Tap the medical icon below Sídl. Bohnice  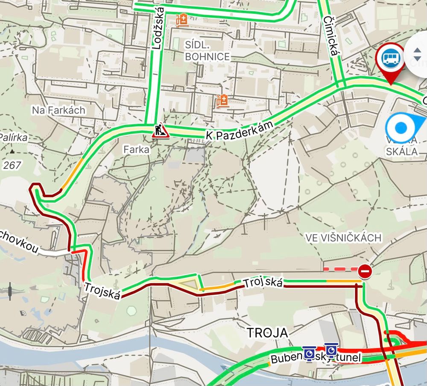[222, 101]
